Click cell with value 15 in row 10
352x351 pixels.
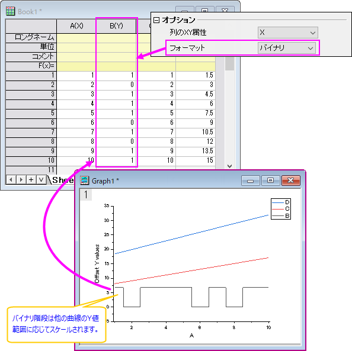tap(196, 160)
